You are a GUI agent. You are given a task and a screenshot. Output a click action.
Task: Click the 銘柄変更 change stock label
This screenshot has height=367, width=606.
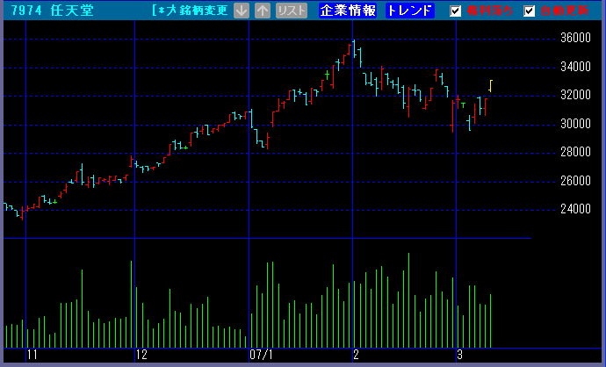click(x=204, y=11)
